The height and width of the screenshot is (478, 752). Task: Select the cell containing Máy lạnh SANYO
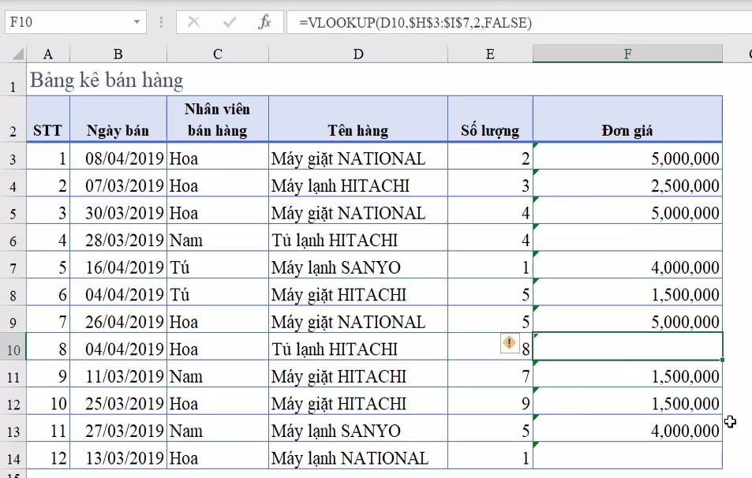(358, 267)
